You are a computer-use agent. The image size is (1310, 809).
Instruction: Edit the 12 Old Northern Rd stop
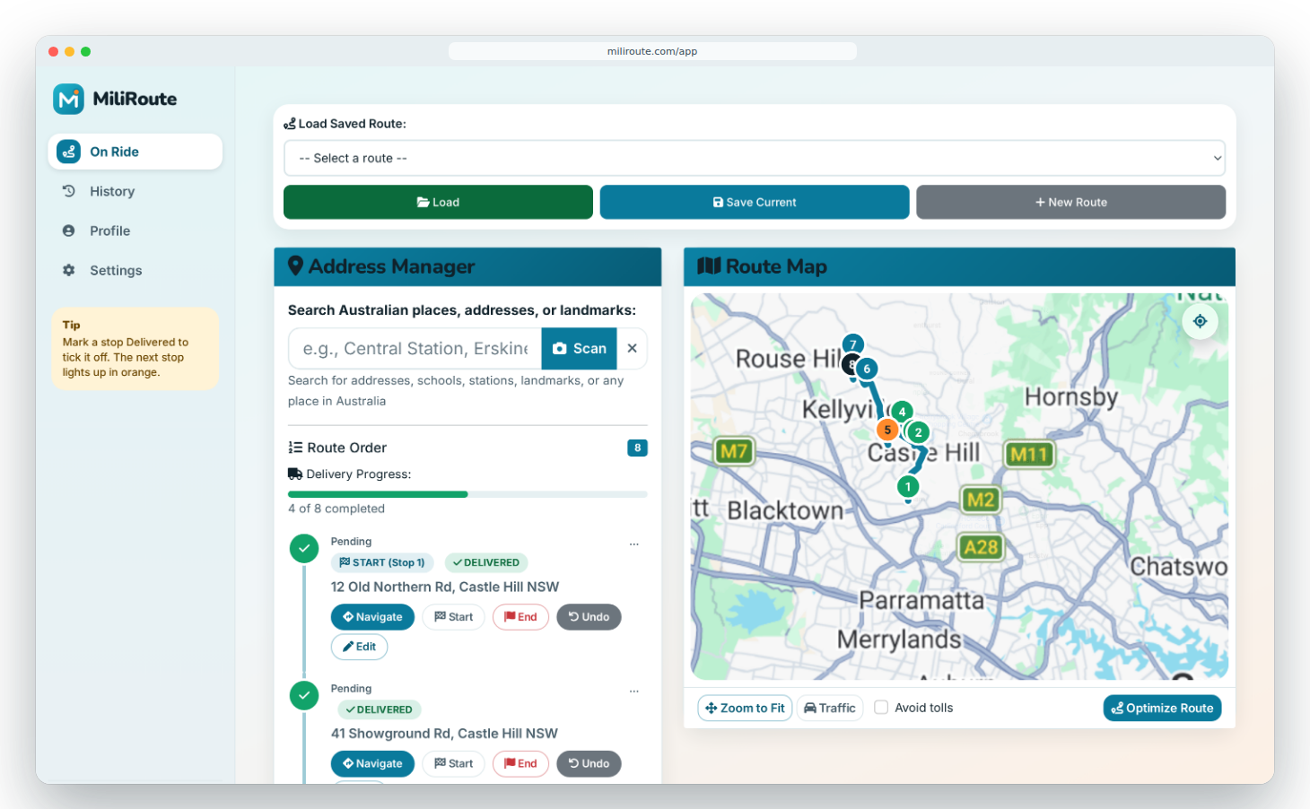[359, 647]
